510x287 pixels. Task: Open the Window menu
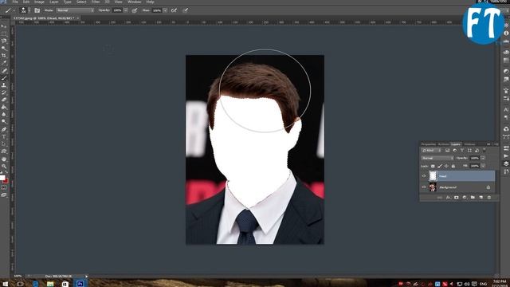click(x=135, y=2)
